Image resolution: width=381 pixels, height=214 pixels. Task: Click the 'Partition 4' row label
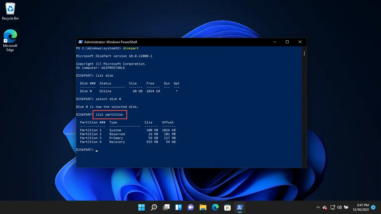pyautogui.click(x=91, y=142)
